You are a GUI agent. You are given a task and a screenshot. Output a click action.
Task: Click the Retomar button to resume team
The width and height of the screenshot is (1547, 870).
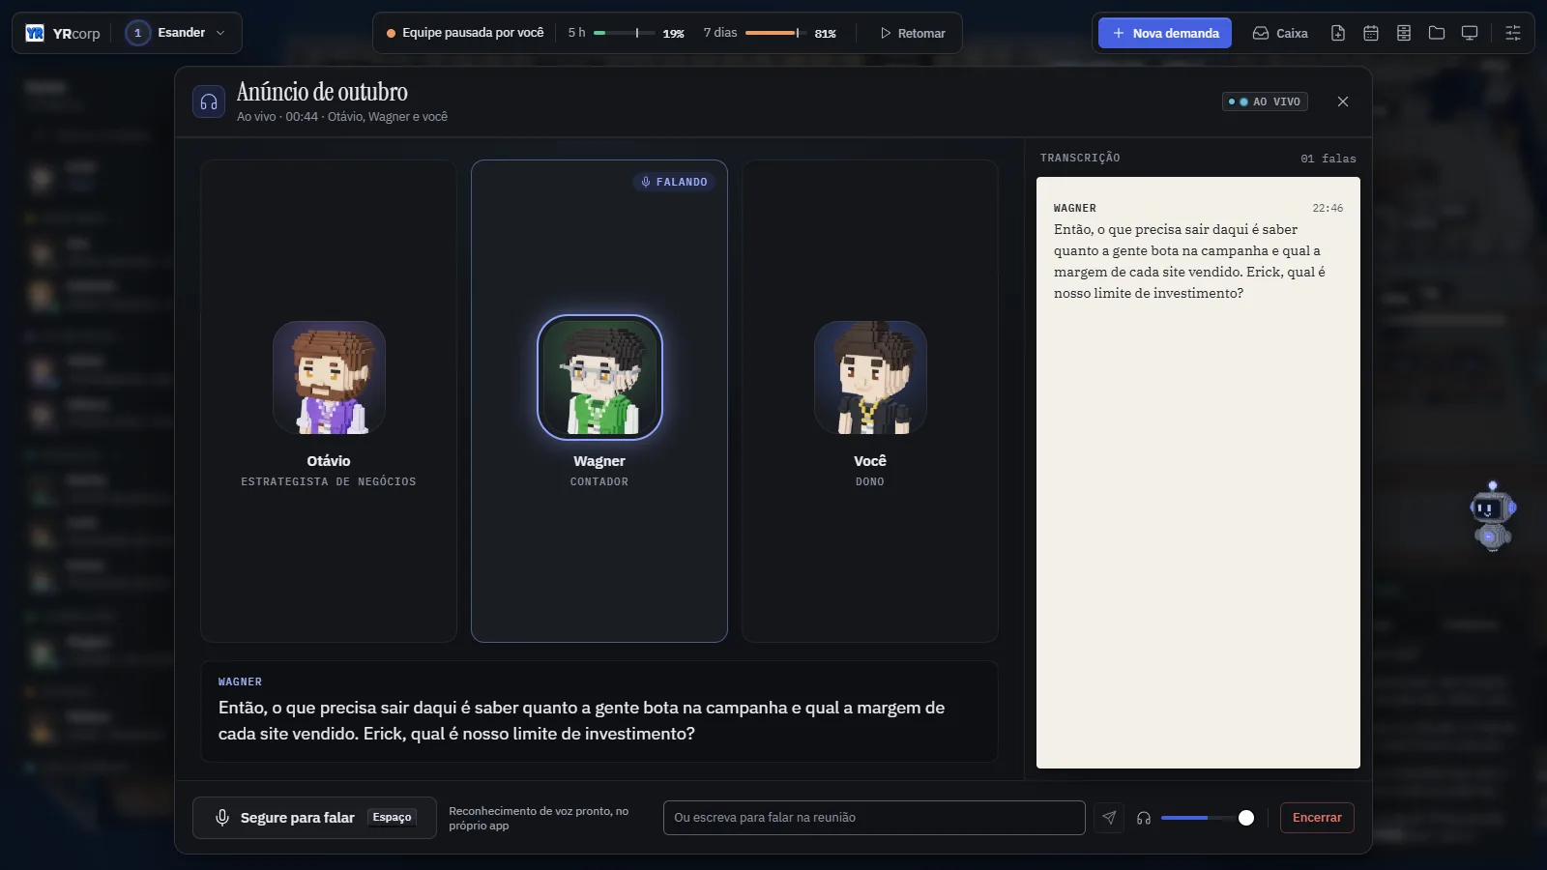point(913,33)
